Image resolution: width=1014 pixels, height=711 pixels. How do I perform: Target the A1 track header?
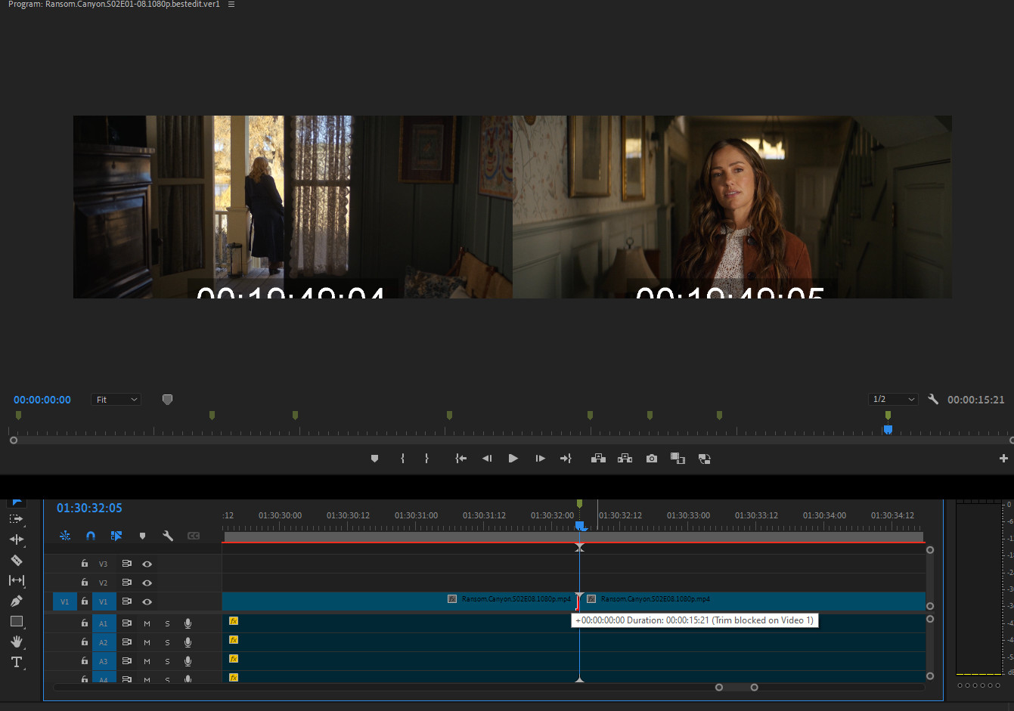104,623
